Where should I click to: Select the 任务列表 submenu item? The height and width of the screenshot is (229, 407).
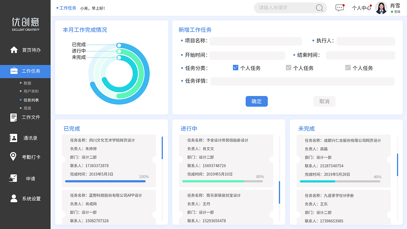click(x=31, y=100)
